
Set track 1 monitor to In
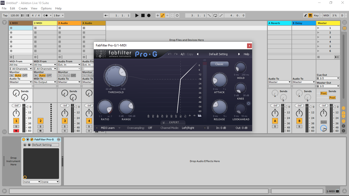tap(11, 76)
